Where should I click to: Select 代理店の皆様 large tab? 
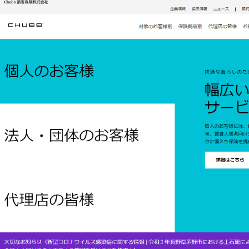pos(87,200)
